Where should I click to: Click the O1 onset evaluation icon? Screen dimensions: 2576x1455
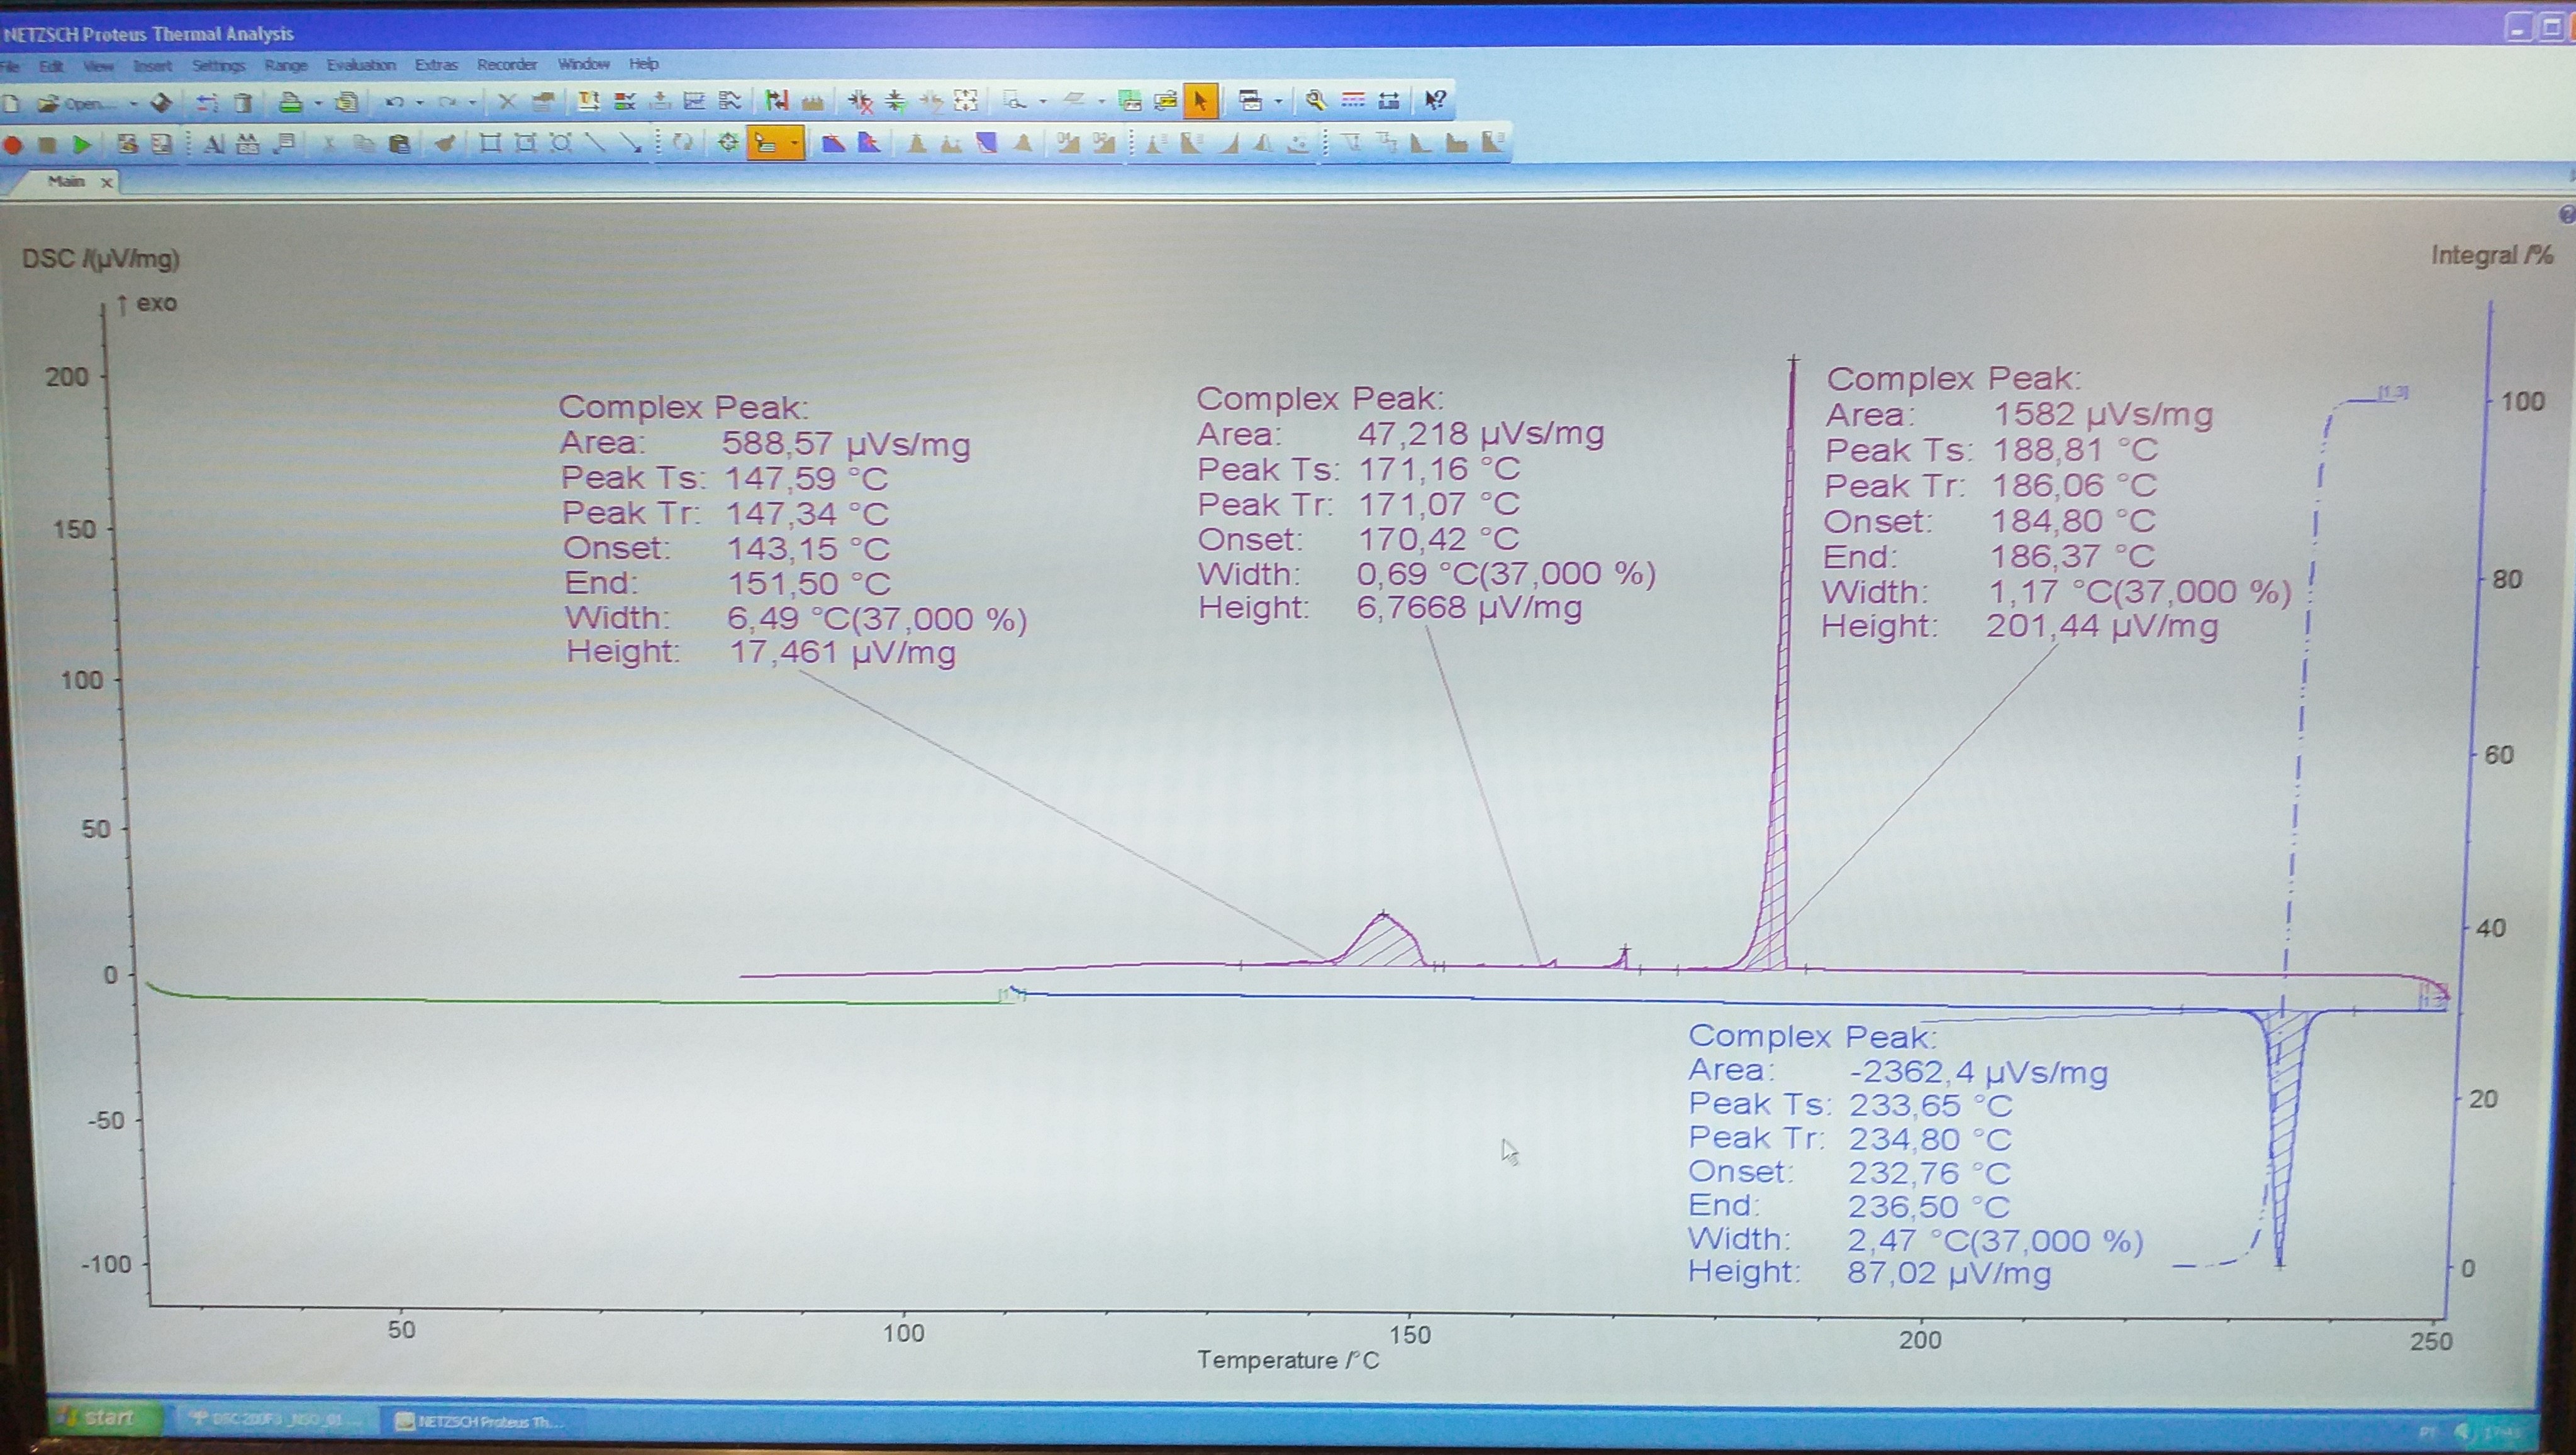[1068, 144]
